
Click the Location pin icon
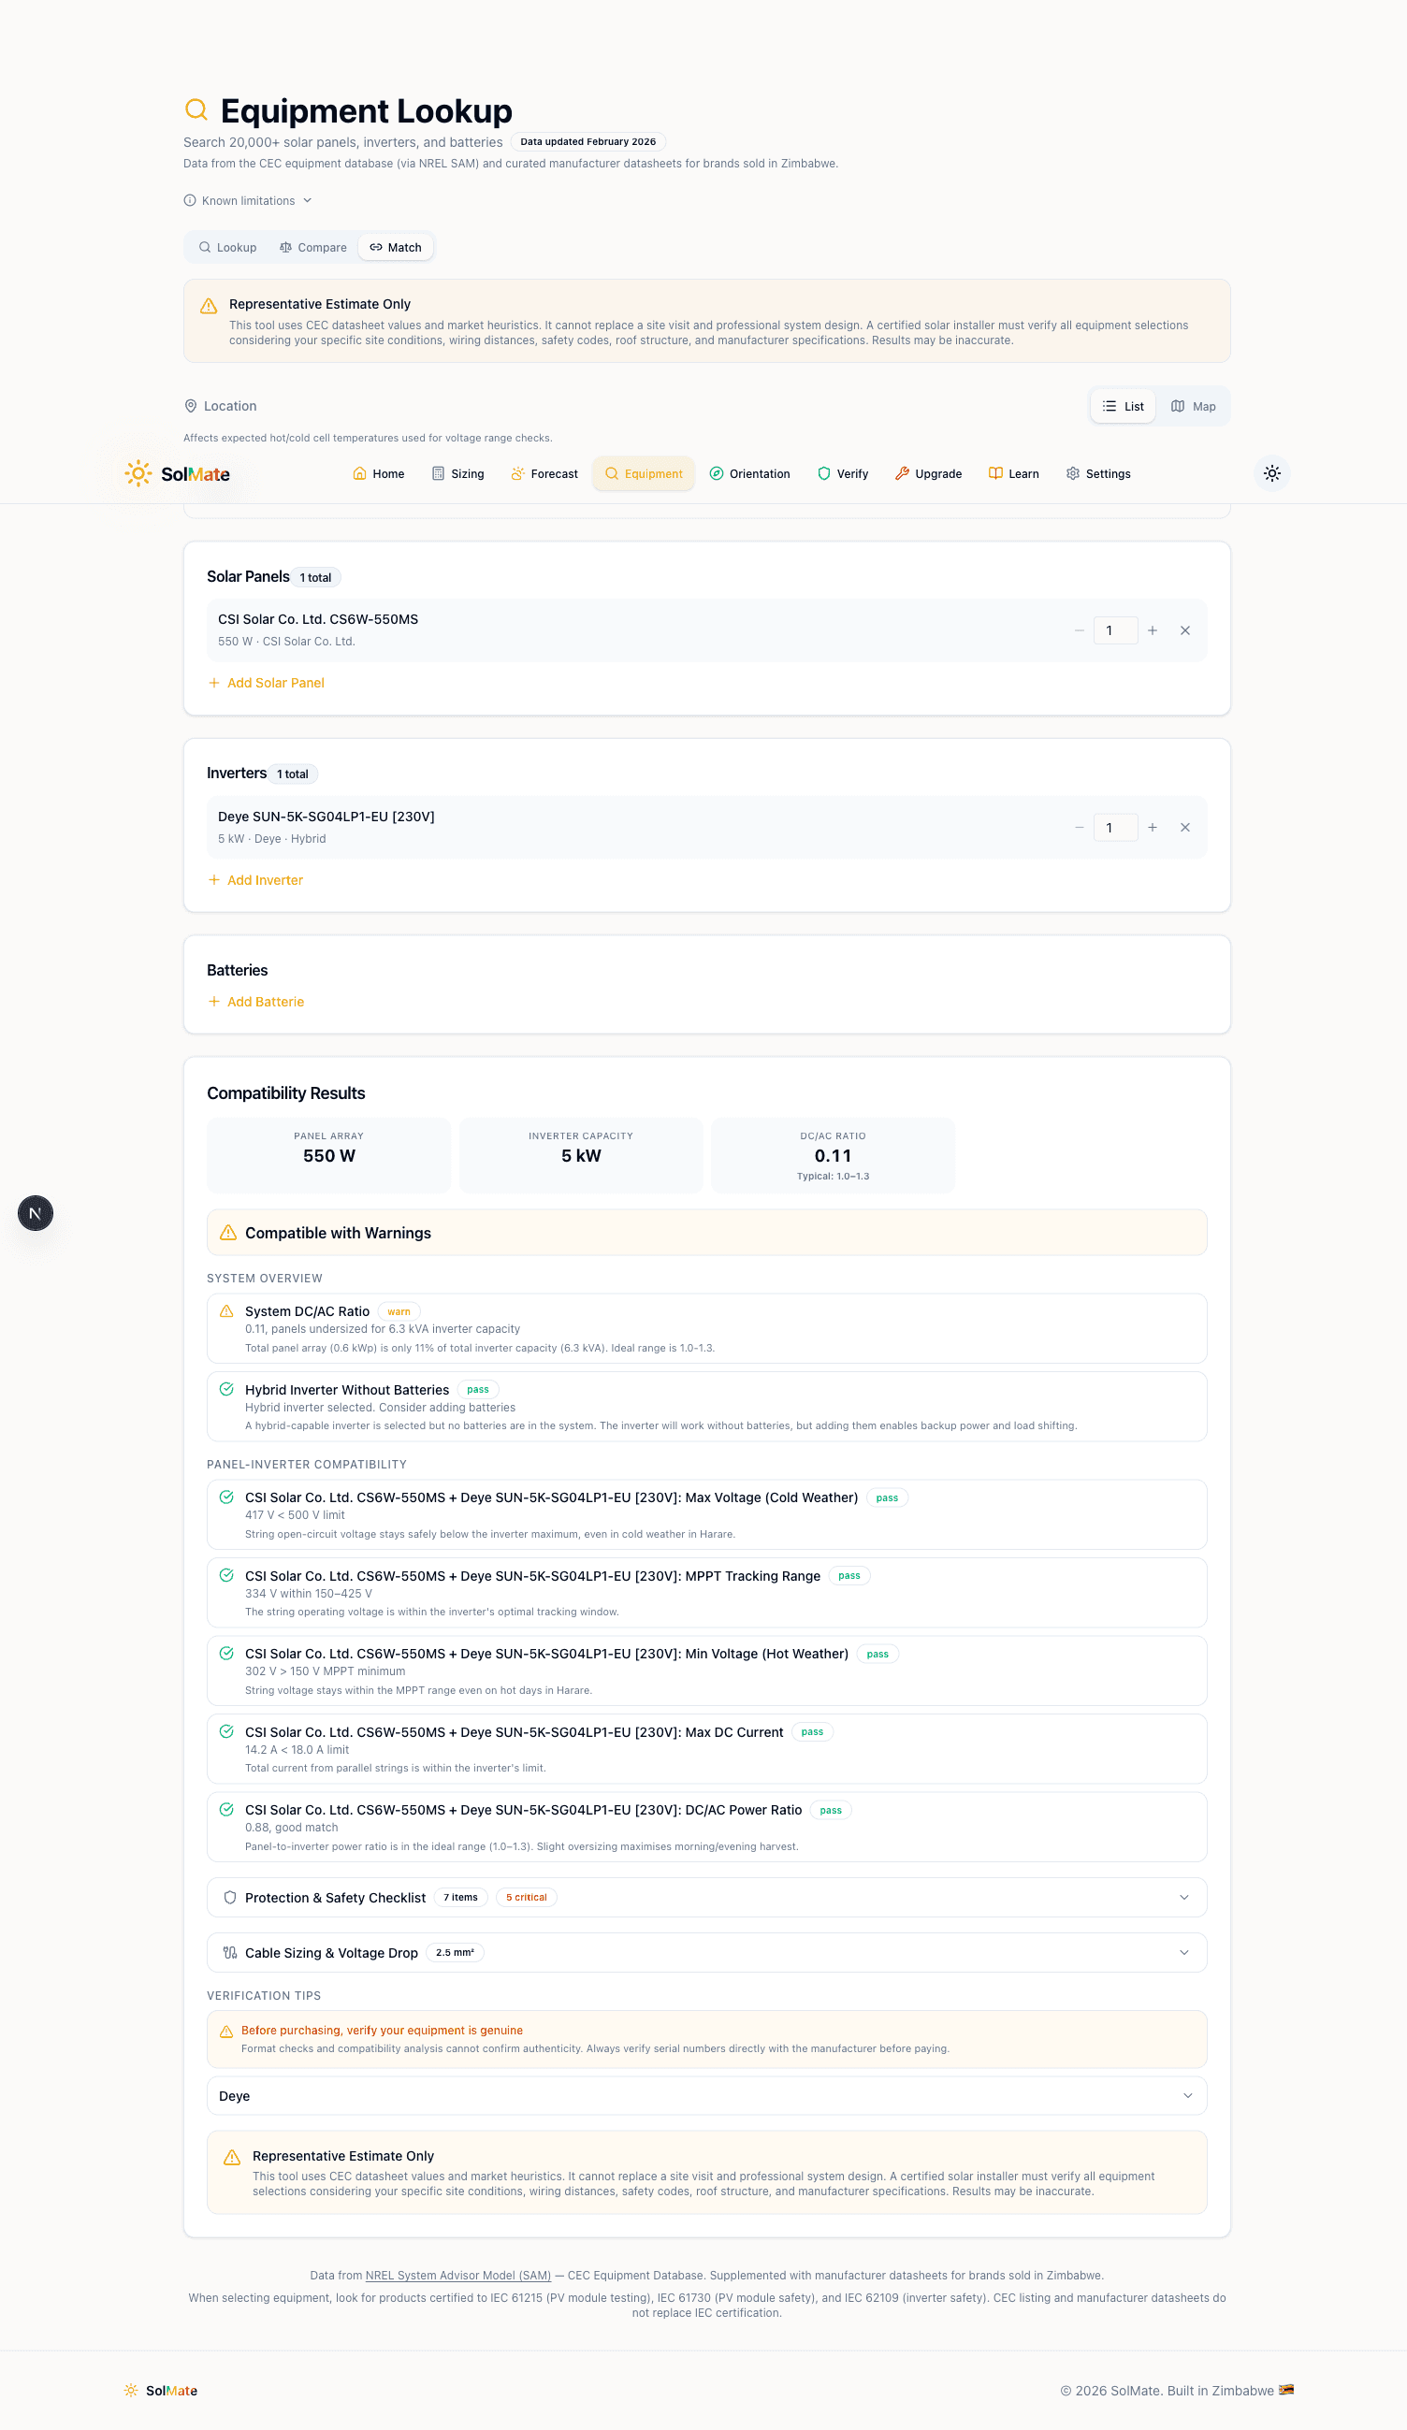point(191,406)
